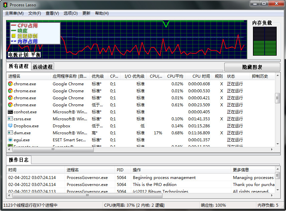
Task: Sort by the 状态 column header
Action: point(237,76)
